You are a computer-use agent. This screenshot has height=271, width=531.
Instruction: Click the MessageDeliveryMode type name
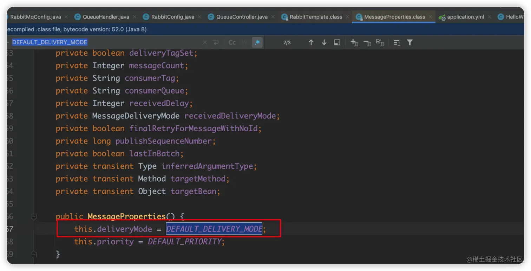136,116
